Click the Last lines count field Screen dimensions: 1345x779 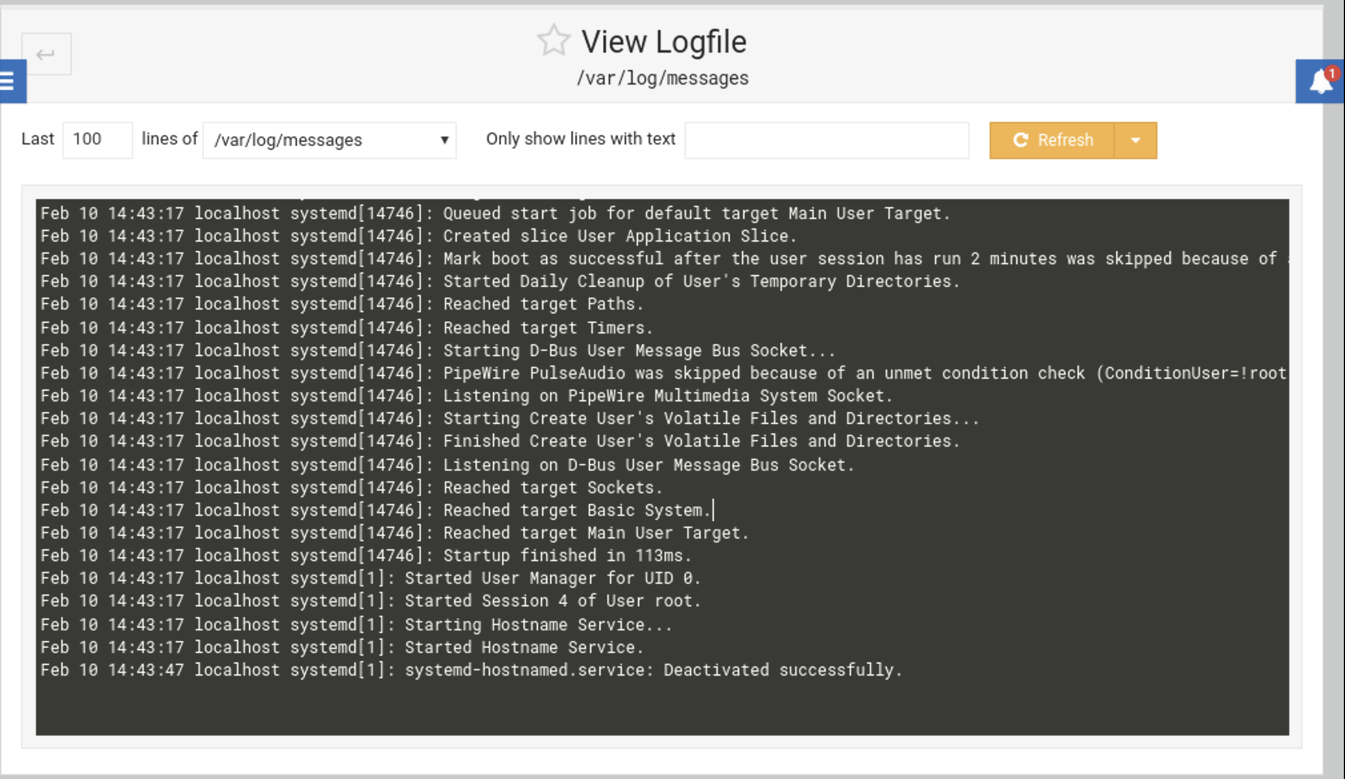tap(97, 139)
